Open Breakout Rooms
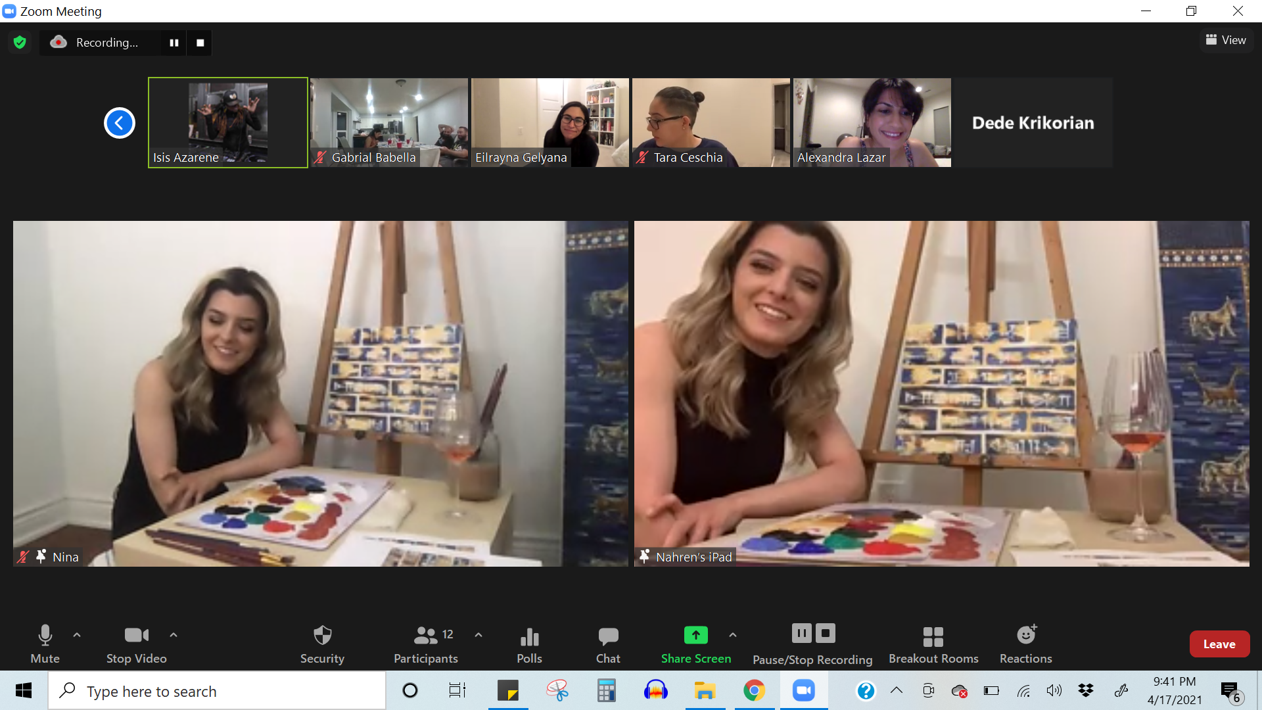The width and height of the screenshot is (1262, 710). point(933,644)
